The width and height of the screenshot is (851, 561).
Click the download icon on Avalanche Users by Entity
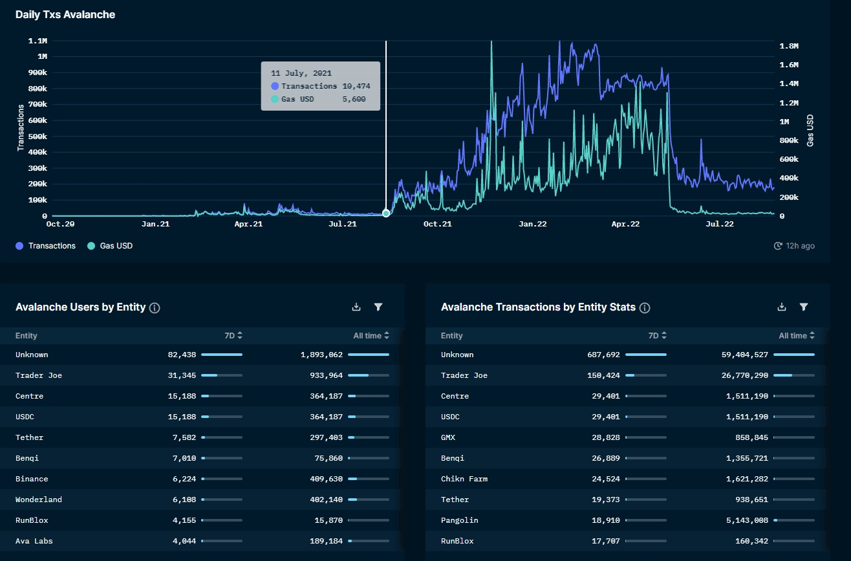[356, 307]
